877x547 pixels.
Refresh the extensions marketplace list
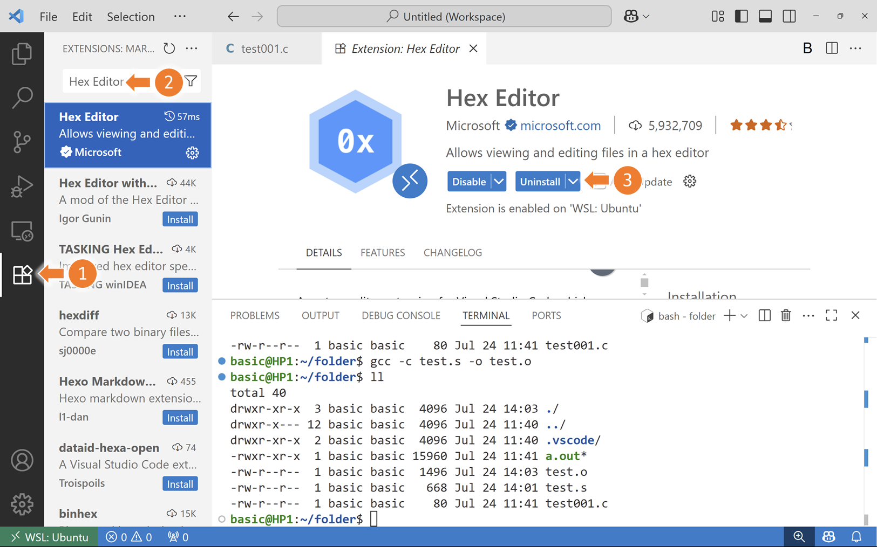pyautogui.click(x=169, y=49)
